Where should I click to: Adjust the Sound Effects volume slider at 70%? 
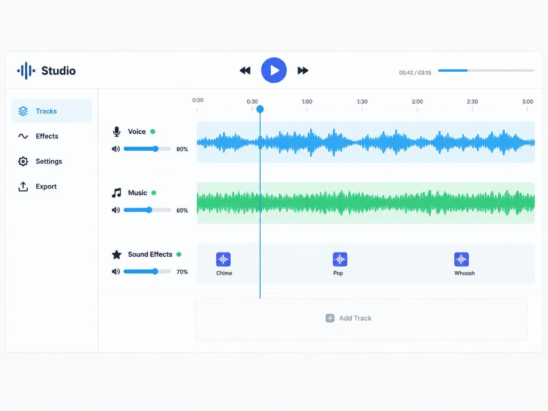pyautogui.click(x=147, y=271)
